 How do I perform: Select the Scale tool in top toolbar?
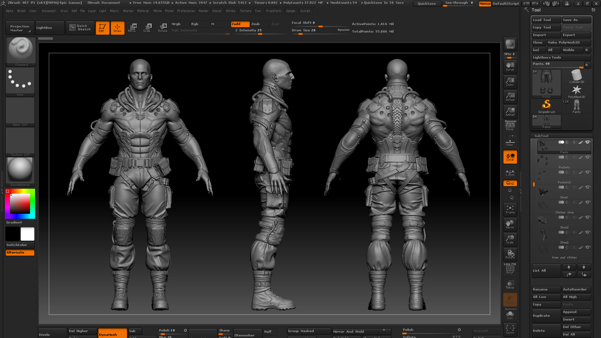[x=147, y=28]
